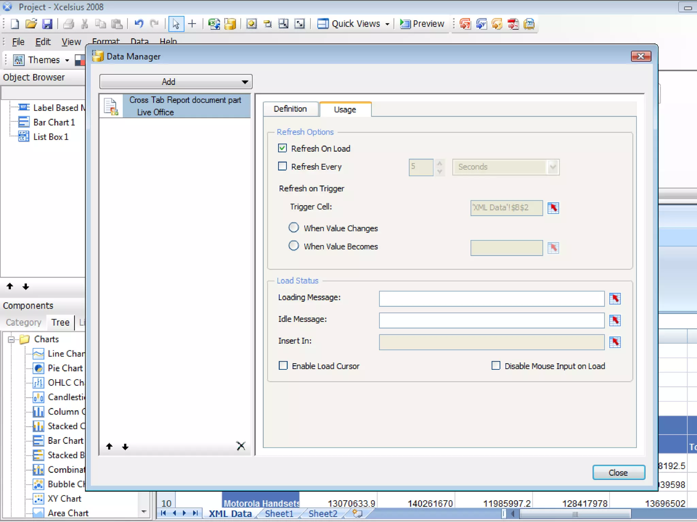Image resolution: width=697 pixels, height=522 pixels.
Task: Close the Data Manager with Close button
Action: coord(618,473)
